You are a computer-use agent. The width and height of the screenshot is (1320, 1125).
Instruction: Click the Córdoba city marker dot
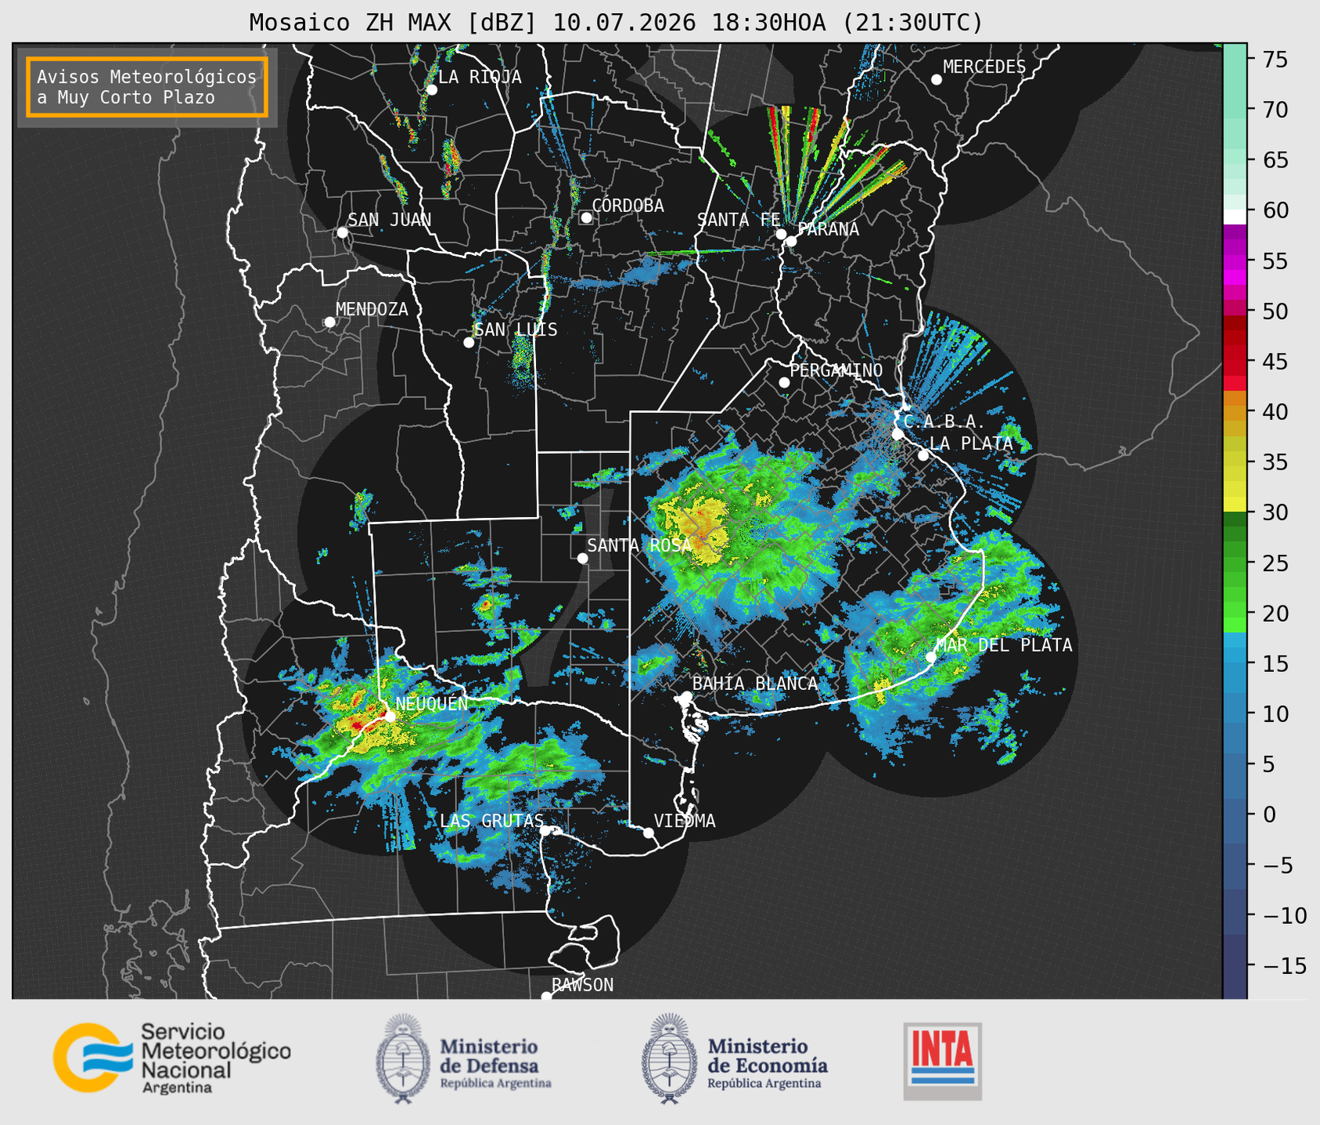tap(586, 217)
